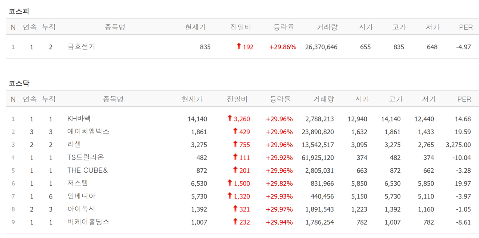Click the red up arrow beside 232
The image size is (479, 238).
pyautogui.click(x=235, y=221)
